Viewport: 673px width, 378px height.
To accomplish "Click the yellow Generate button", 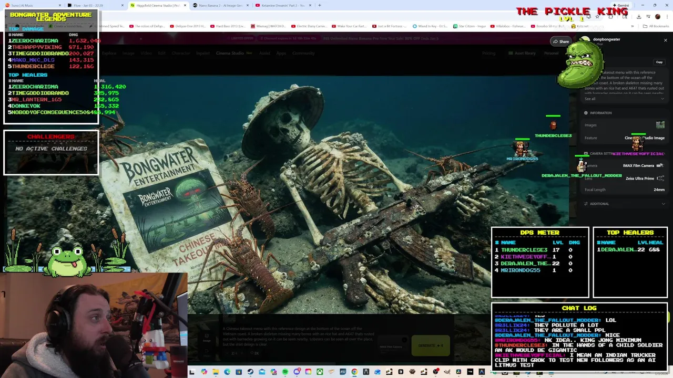I will click(x=431, y=345).
